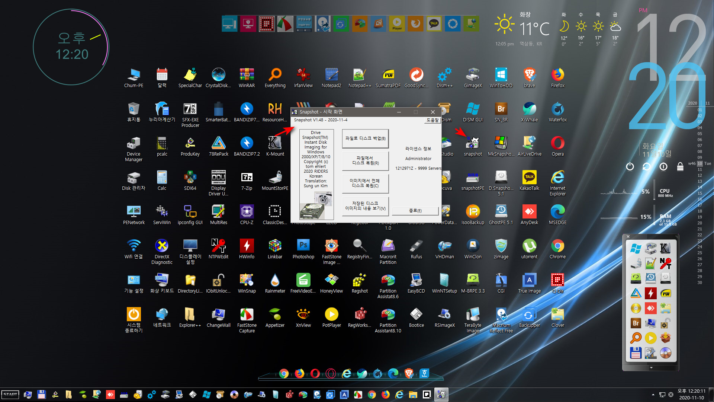Open the PotPlayer desktop icon

331,318
